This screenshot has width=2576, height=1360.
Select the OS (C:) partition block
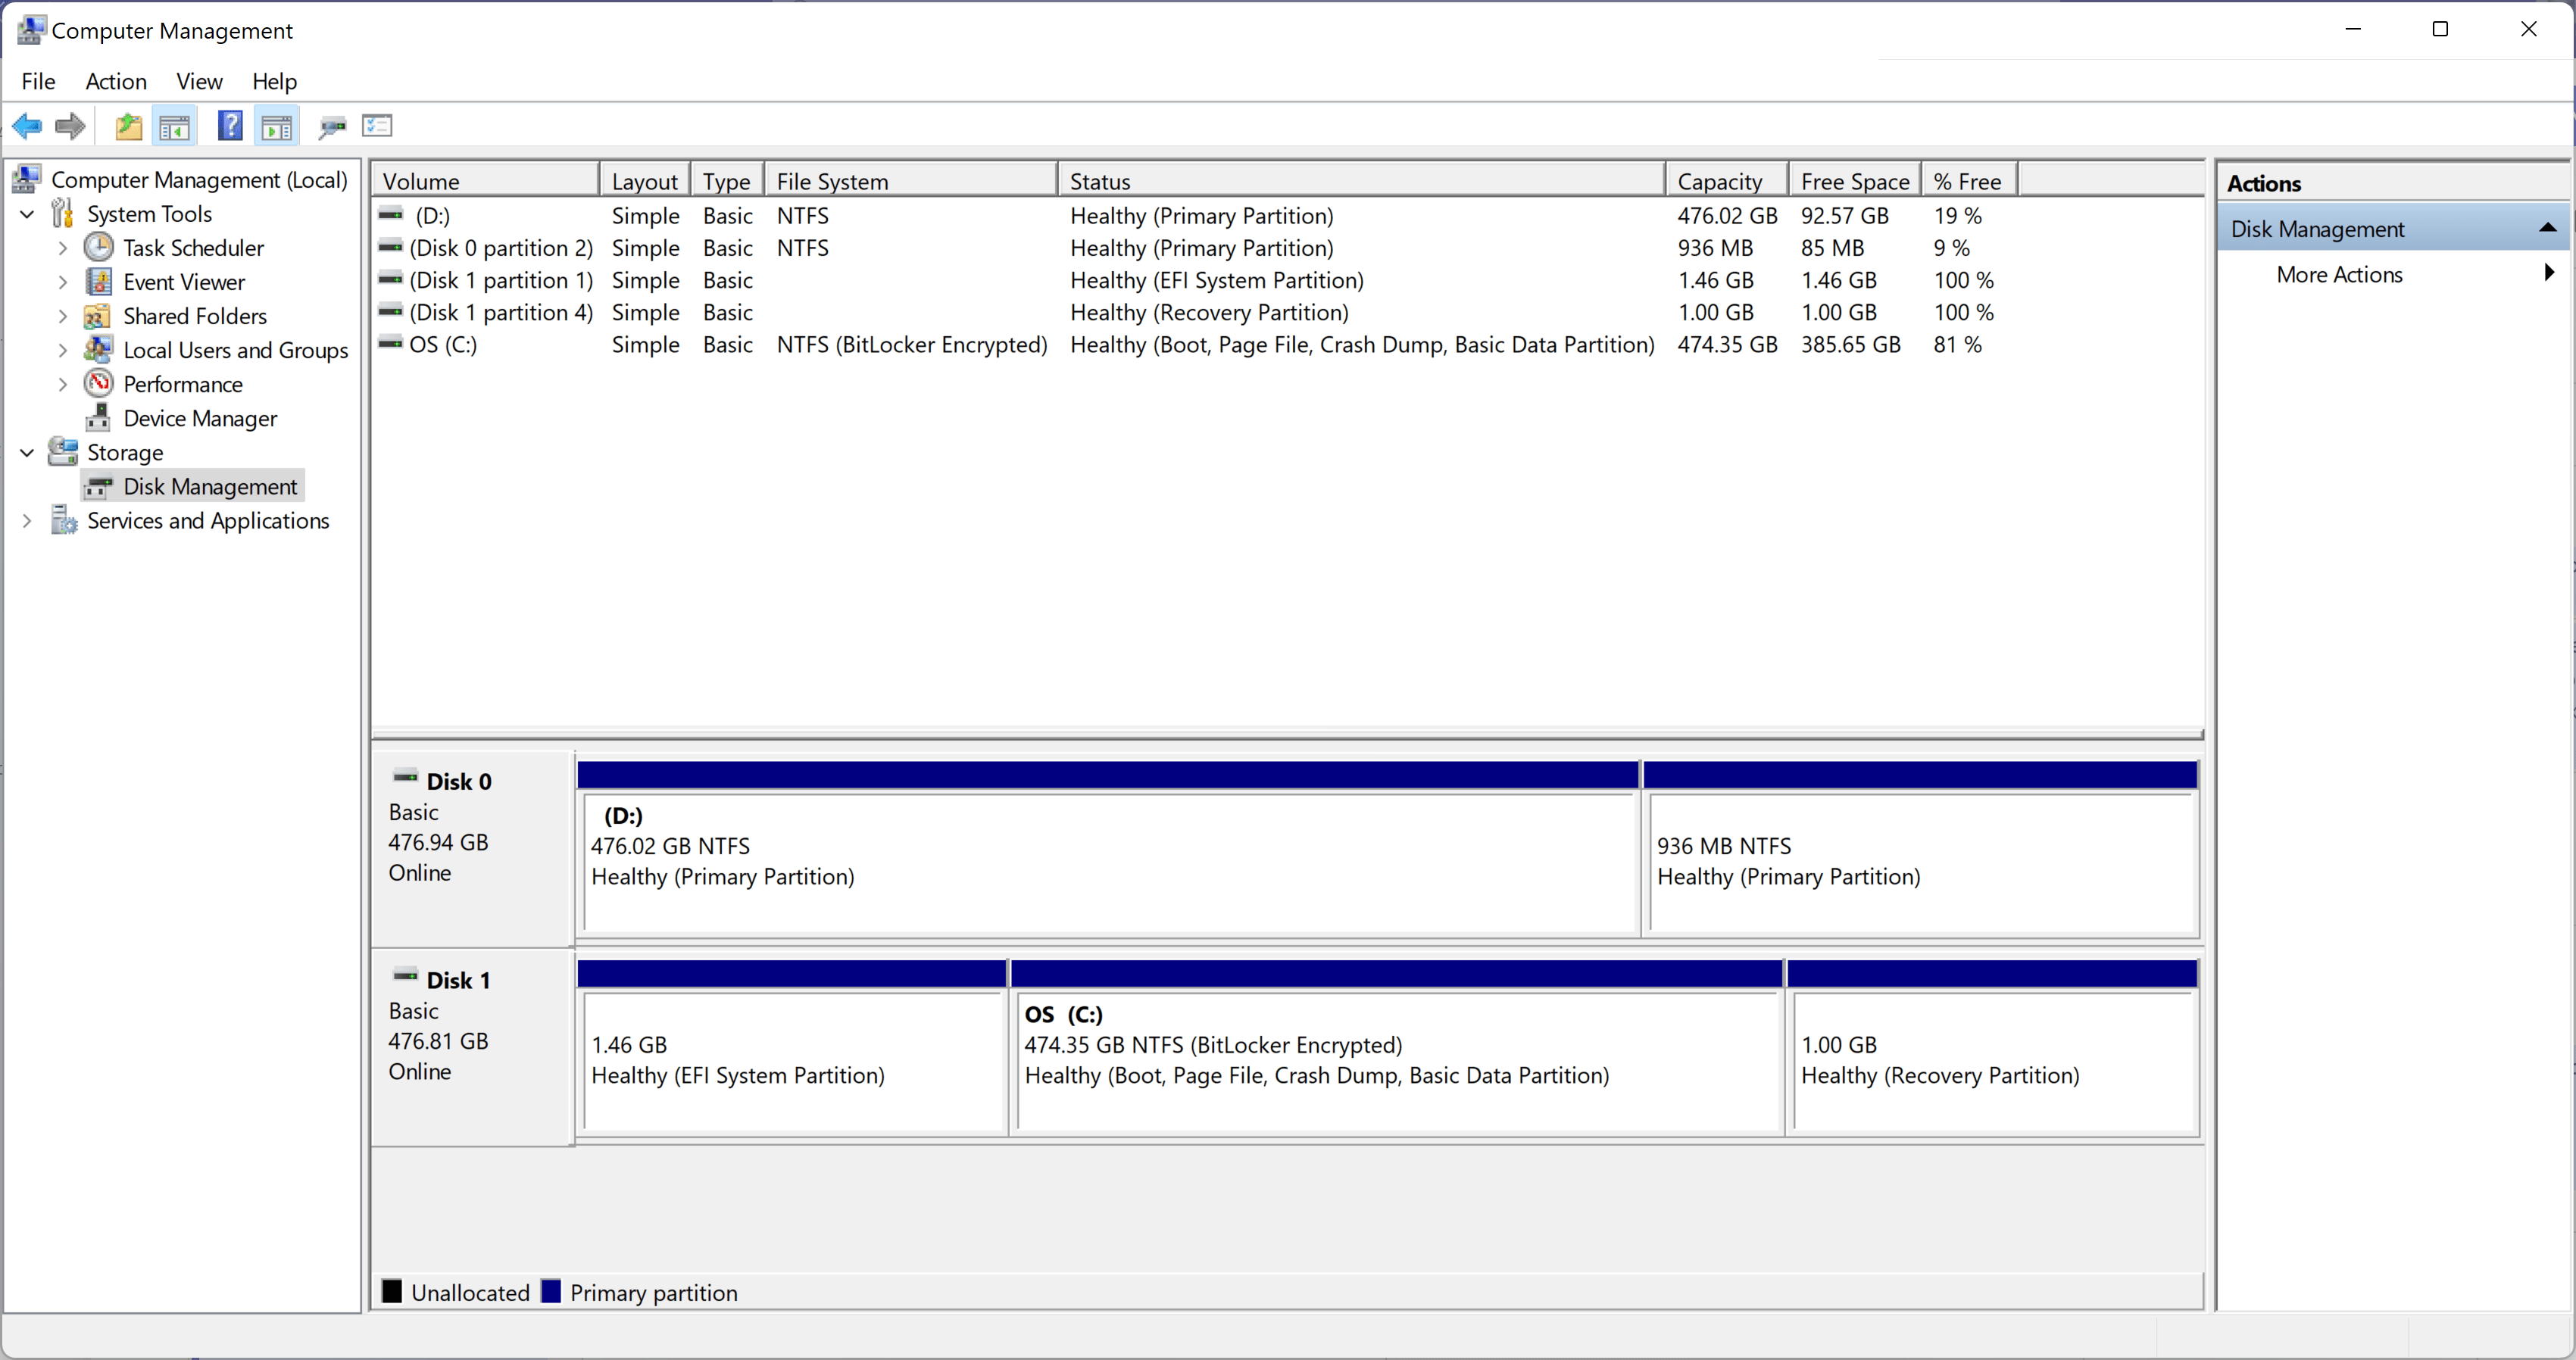pyautogui.click(x=1396, y=1060)
